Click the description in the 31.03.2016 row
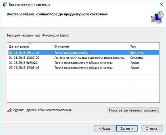The height and width of the screenshot is (135, 166). pos(83,63)
